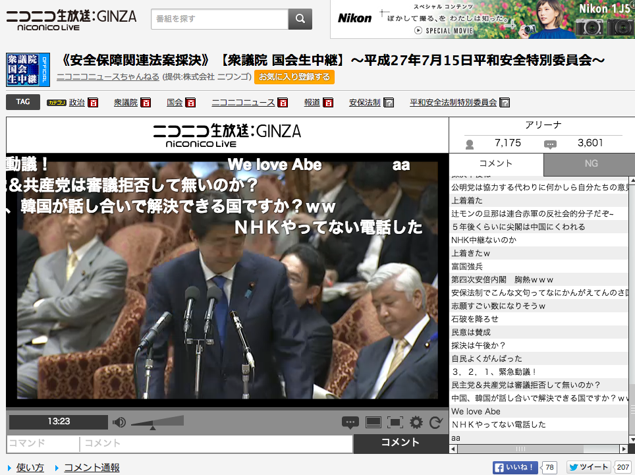Focus the 番組を探す search field
Screen dimensions: 635x475
pyautogui.click(x=219, y=18)
